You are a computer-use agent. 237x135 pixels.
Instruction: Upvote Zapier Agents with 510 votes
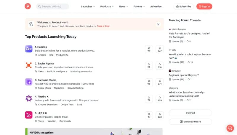(160, 66)
